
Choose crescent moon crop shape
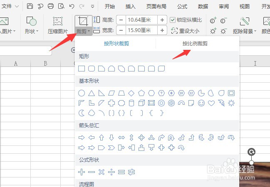[82, 113]
